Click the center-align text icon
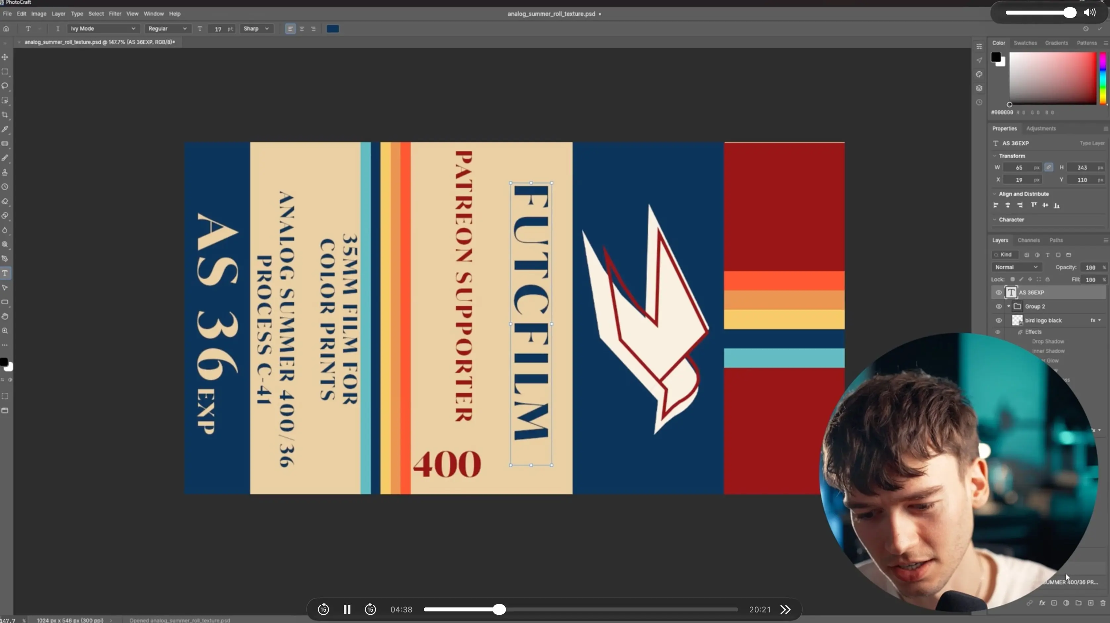 pyautogui.click(x=302, y=29)
